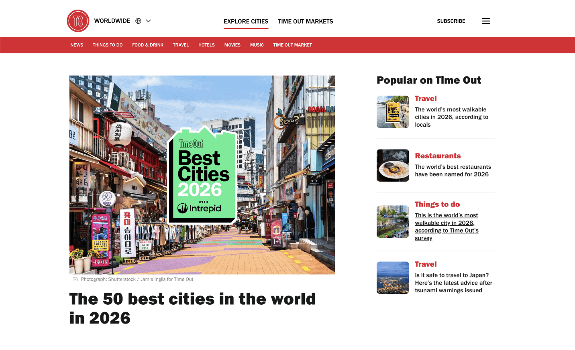Screen dimensions: 575x350
Task: Click the globe icon beside Worldwide
Action: point(138,21)
